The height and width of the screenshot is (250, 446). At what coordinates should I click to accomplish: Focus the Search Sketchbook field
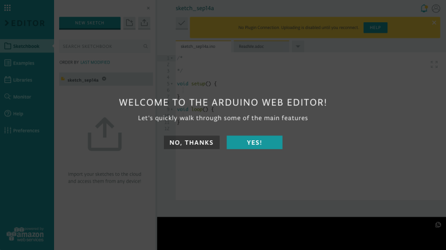click(x=105, y=46)
